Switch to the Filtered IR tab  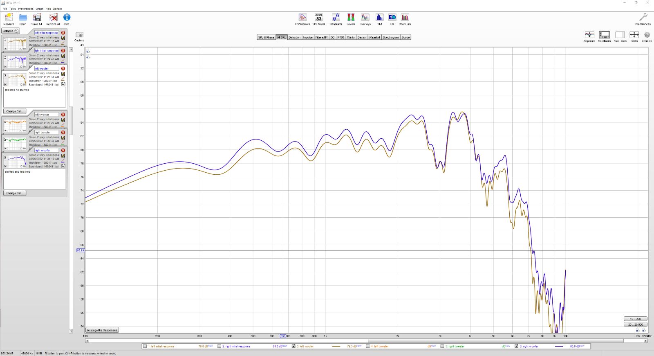click(x=321, y=37)
